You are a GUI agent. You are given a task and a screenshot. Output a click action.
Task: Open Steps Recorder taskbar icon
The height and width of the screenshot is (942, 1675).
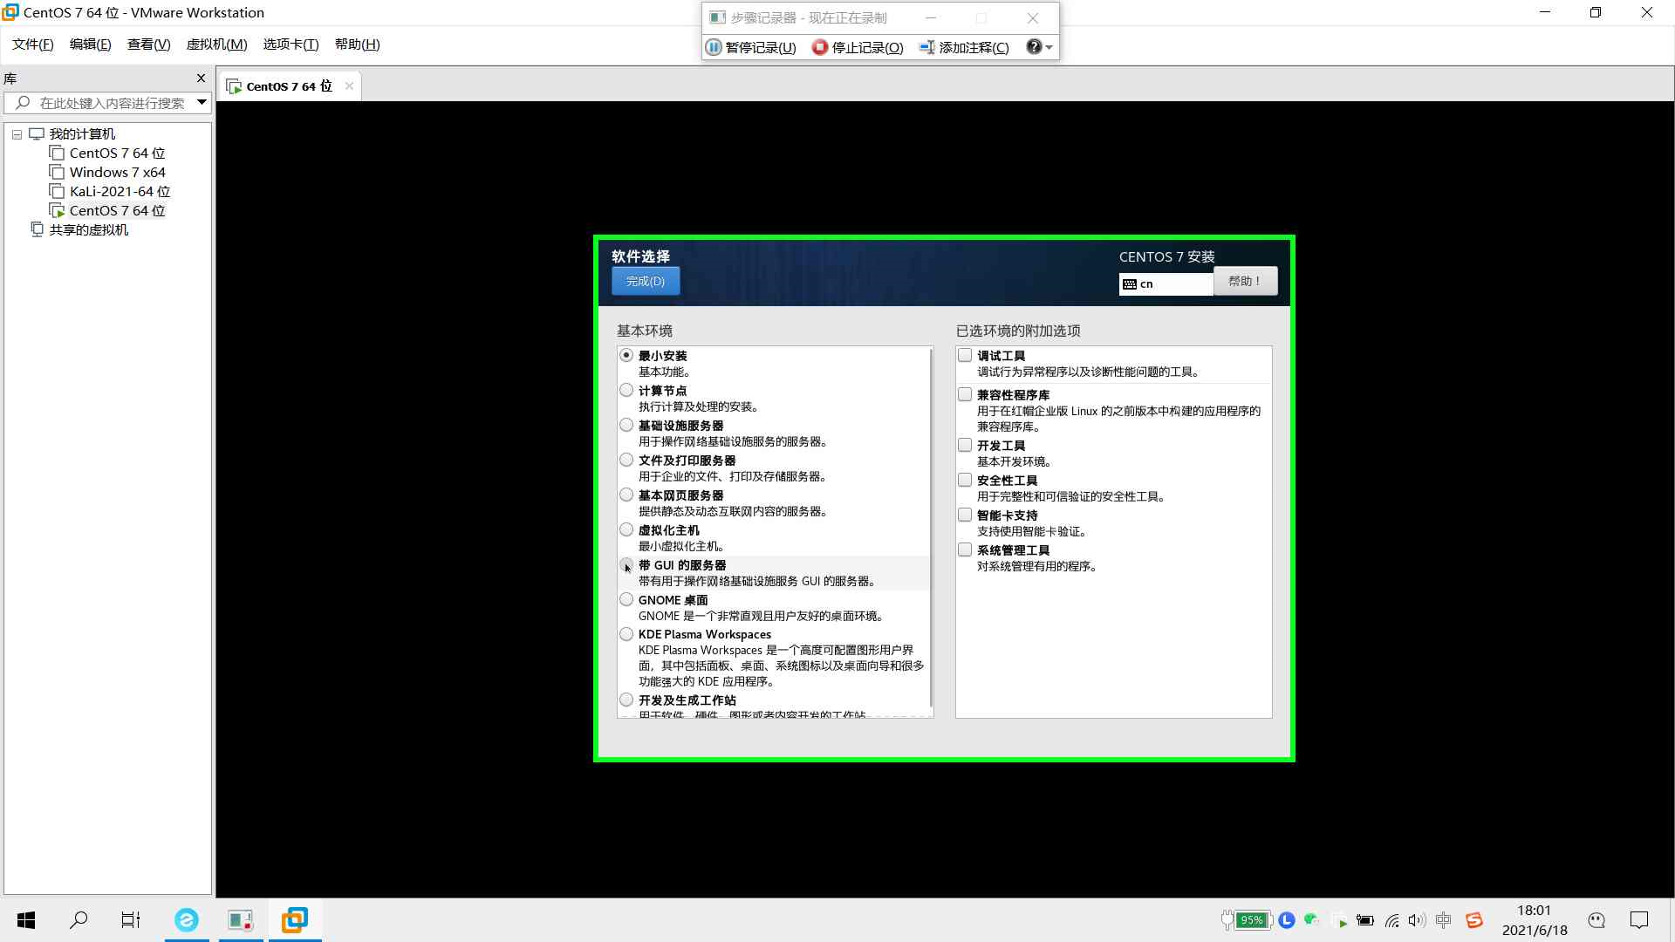(x=241, y=920)
